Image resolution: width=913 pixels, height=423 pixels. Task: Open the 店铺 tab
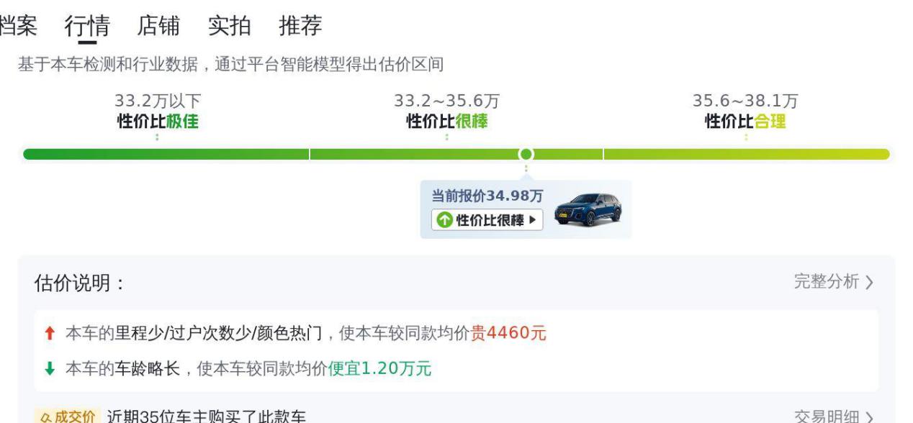[158, 26]
